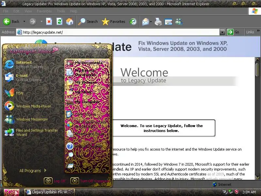261x196 pixels.
Task: Open My Computer in Start menu
Action: coord(87,102)
